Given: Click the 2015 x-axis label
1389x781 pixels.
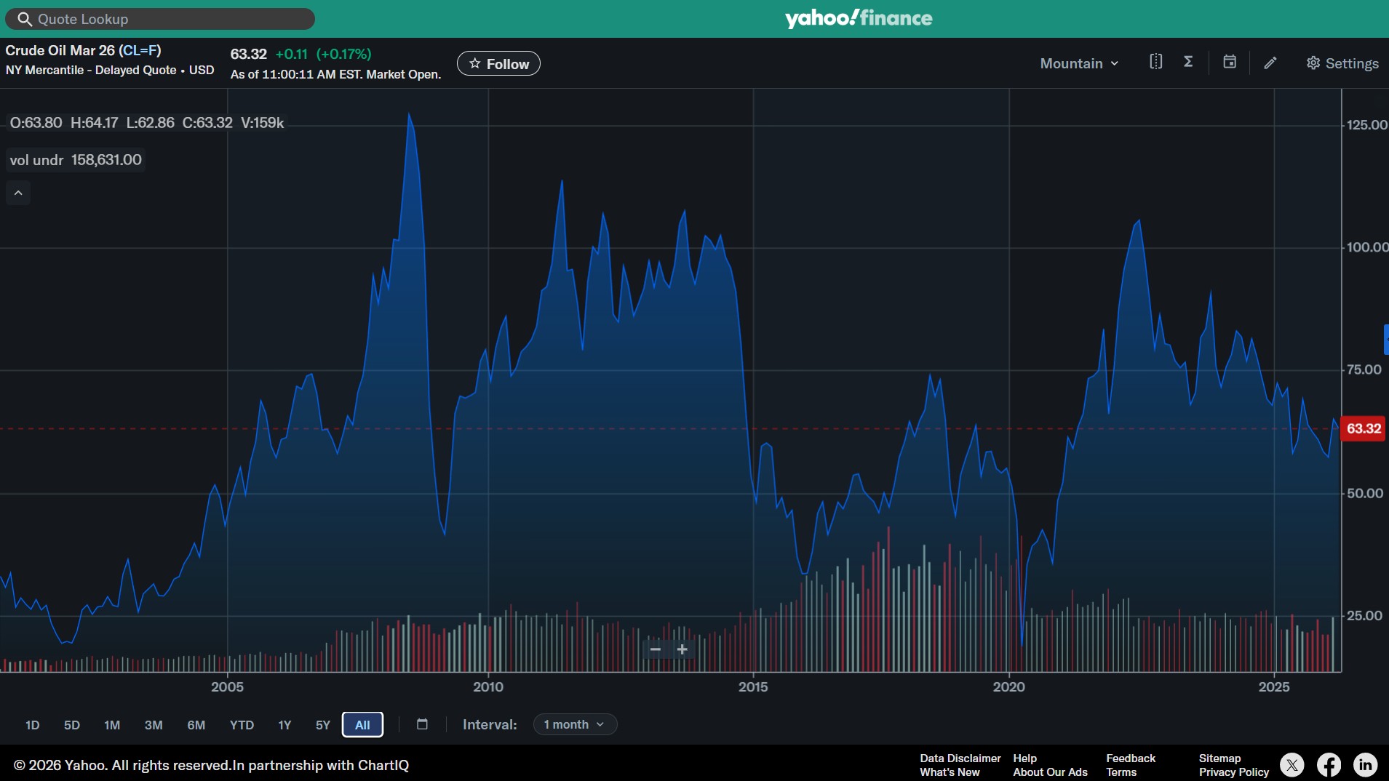Looking at the screenshot, I should click(753, 686).
